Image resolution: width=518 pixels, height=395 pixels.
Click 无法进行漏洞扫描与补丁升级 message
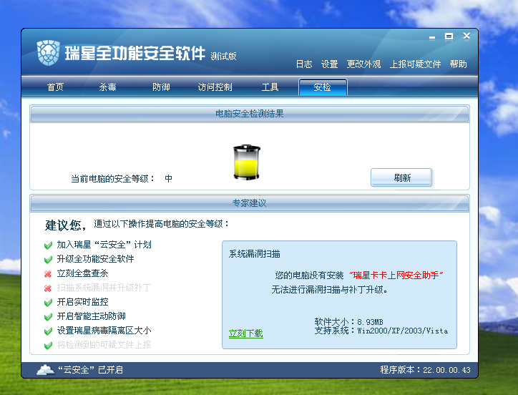click(x=329, y=290)
